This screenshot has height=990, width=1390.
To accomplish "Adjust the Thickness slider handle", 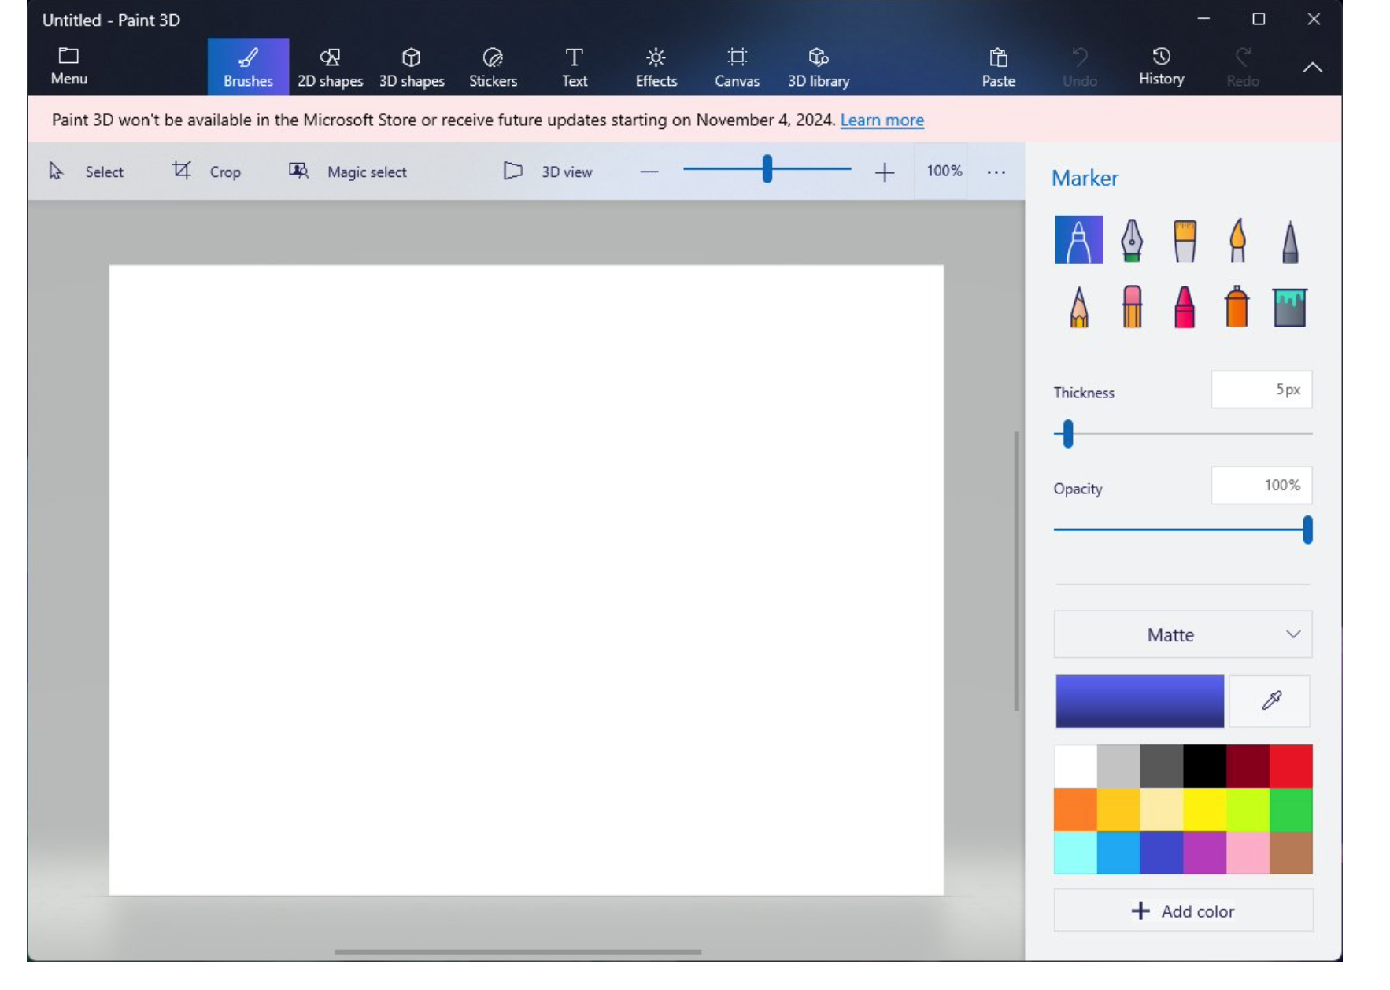I will (1067, 434).
